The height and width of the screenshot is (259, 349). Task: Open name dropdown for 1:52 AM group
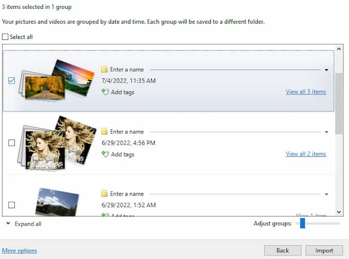point(326,194)
